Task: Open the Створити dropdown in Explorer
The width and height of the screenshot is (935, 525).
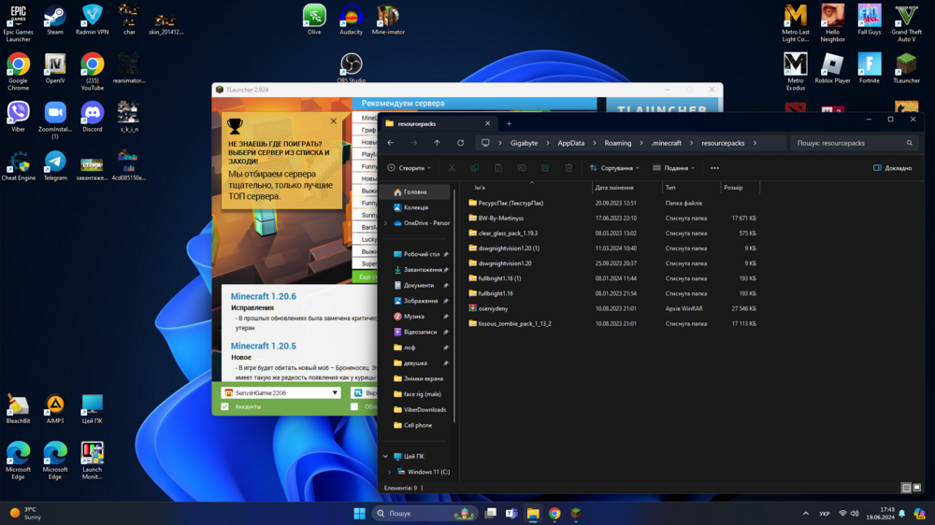Action: click(410, 168)
